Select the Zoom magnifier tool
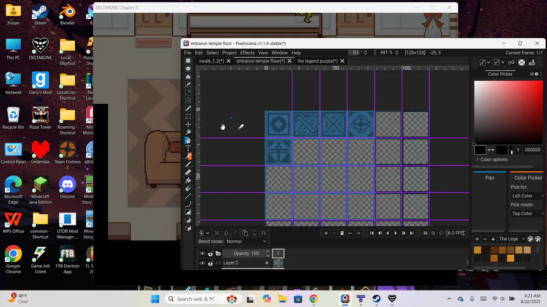 [x=188, y=132]
